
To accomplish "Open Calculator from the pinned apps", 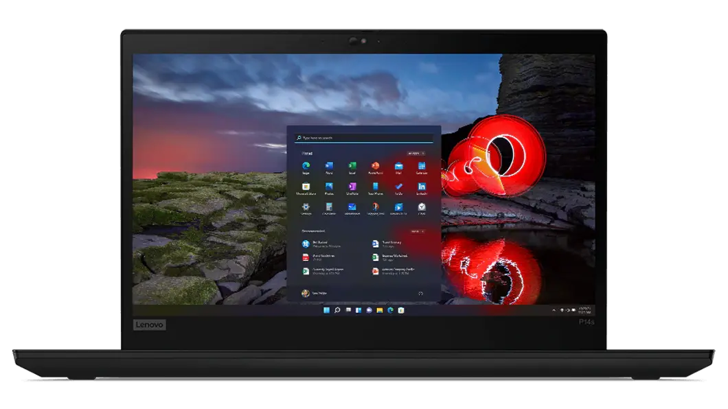I will pos(329,207).
